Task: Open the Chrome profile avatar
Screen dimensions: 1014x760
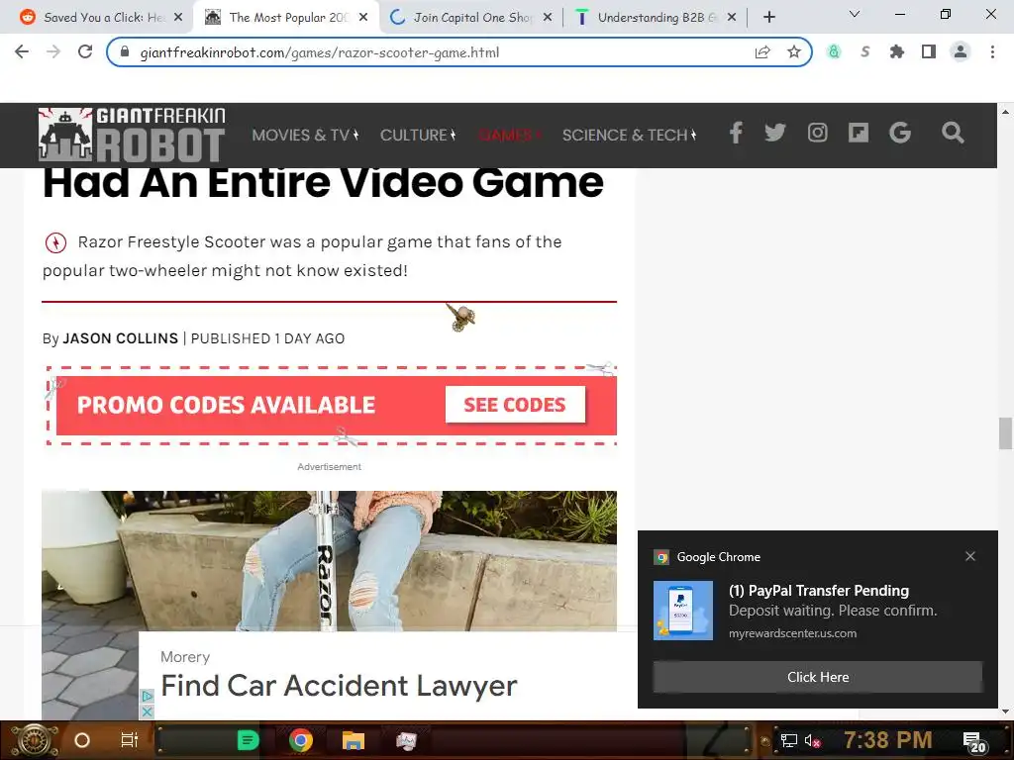Action: point(961,51)
